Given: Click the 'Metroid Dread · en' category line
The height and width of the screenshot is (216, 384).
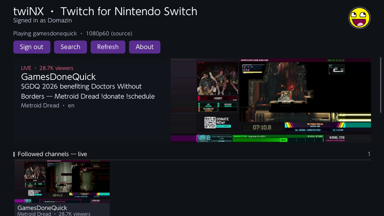Looking at the screenshot, I should (x=48, y=106).
